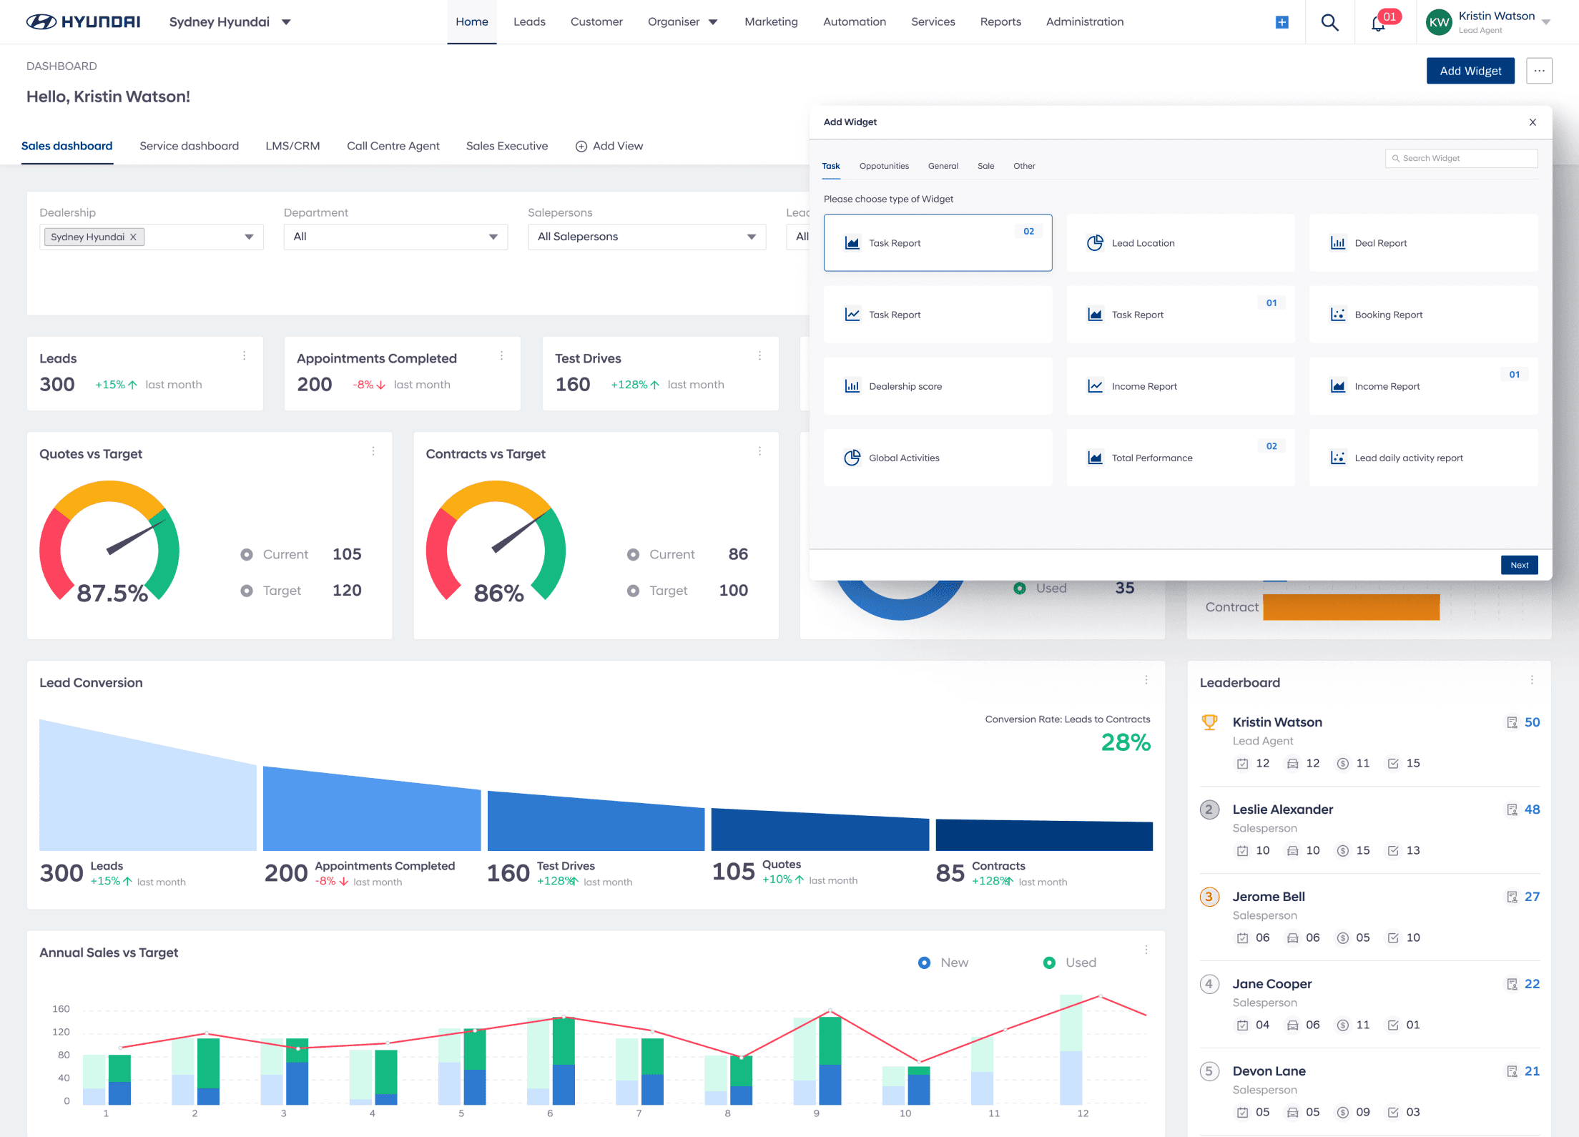Click the Contracts vs Target gauge
Viewport: 1579px width, 1137px height.
tap(496, 541)
